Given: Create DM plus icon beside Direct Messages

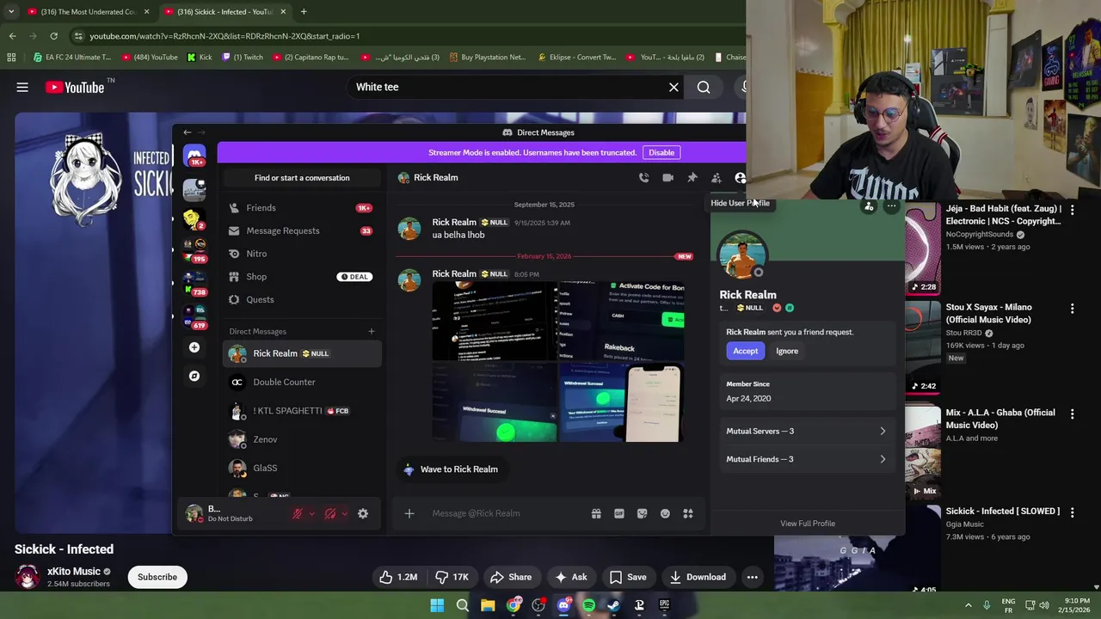Looking at the screenshot, I should (372, 331).
